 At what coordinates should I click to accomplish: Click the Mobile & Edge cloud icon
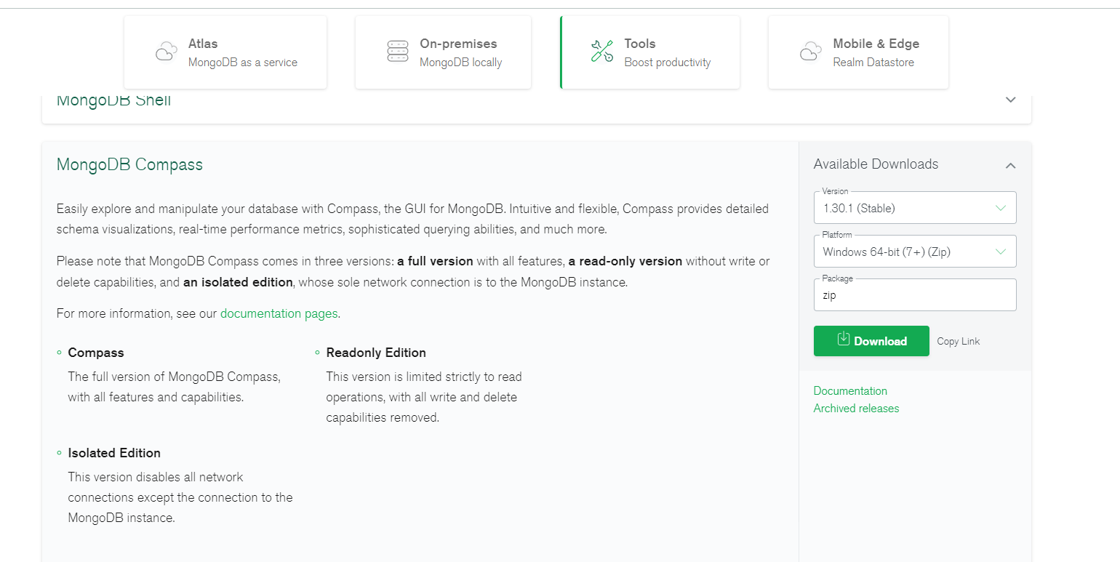[x=810, y=52]
